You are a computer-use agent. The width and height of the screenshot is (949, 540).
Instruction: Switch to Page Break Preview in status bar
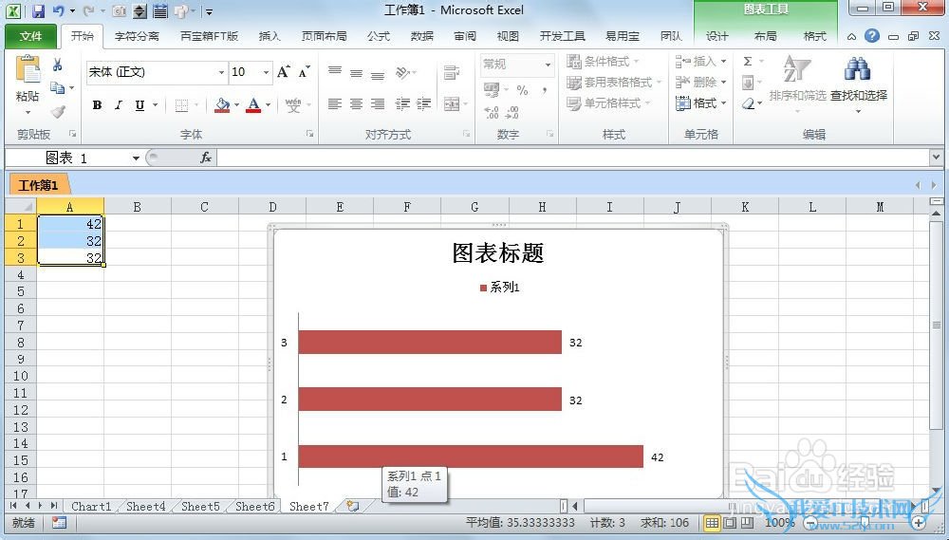748,523
